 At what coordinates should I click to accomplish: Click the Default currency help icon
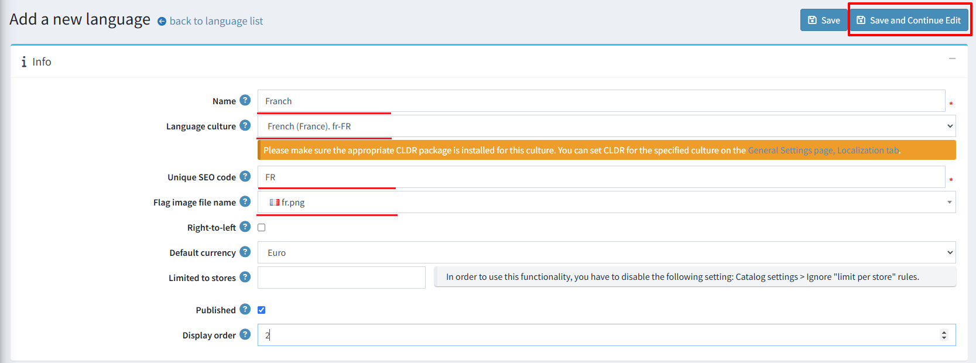[245, 252]
